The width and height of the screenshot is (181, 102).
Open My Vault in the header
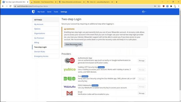[x=41, y=12]
